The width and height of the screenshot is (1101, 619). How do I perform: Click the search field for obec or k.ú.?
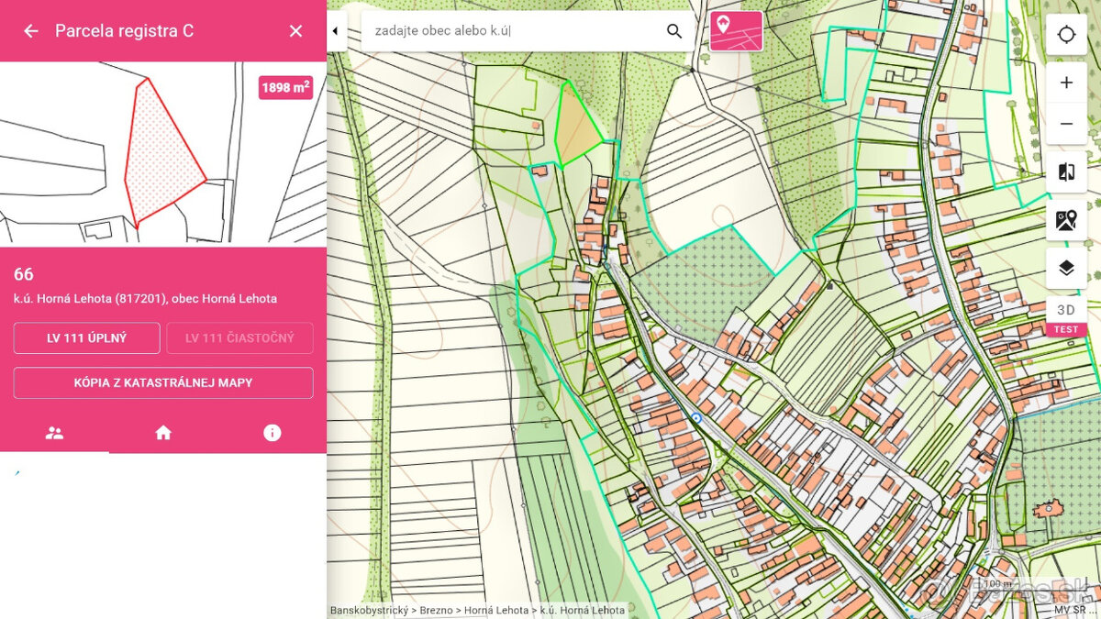(x=514, y=31)
